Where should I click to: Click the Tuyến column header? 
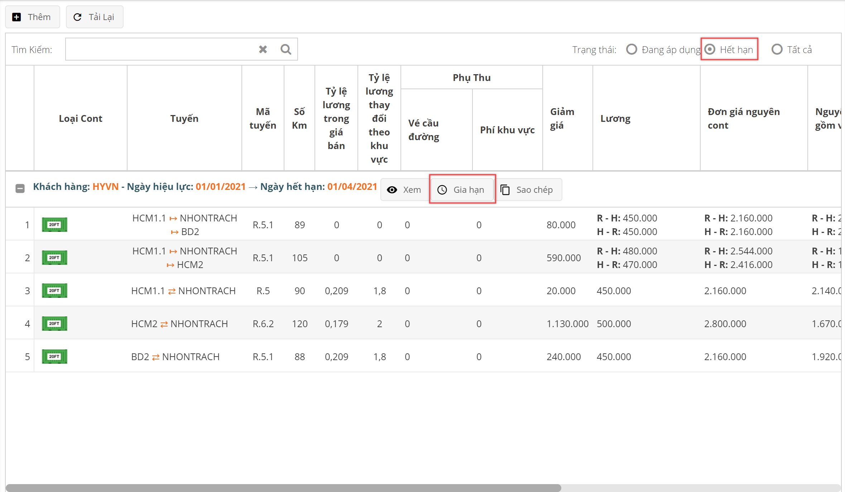click(x=184, y=118)
